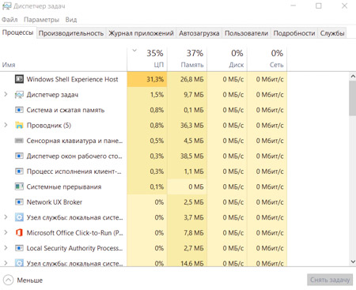Viewport: 356px width, 290px height.
Task: Click the Снять задачу button
Action: coord(330,280)
